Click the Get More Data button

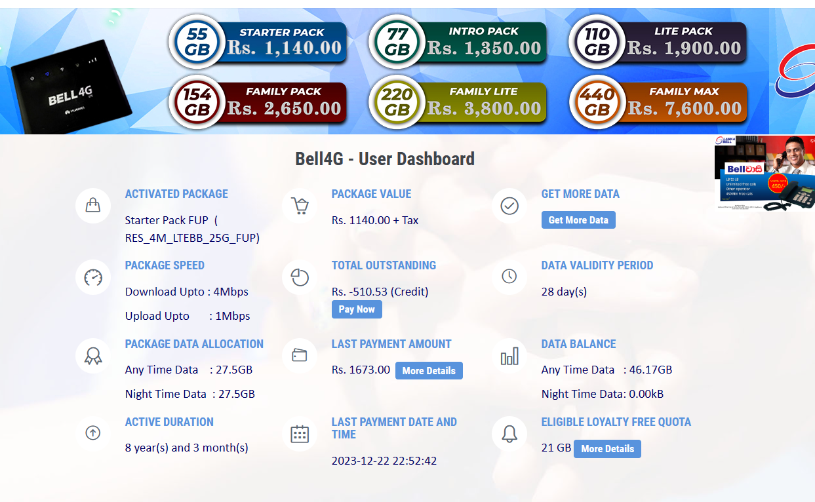click(578, 220)
